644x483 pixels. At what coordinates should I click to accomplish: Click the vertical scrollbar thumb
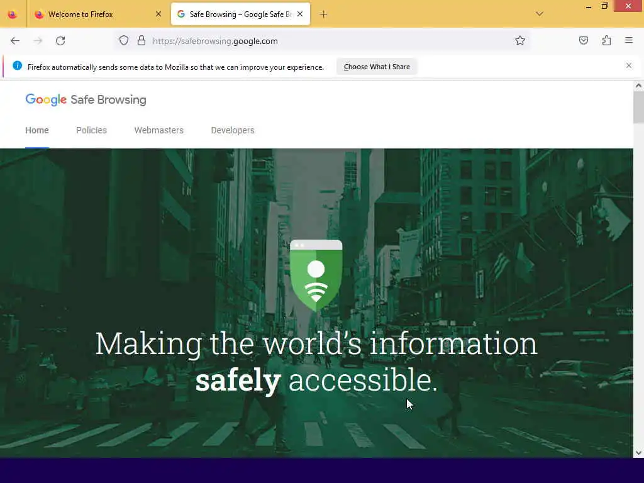coord(638,107)
